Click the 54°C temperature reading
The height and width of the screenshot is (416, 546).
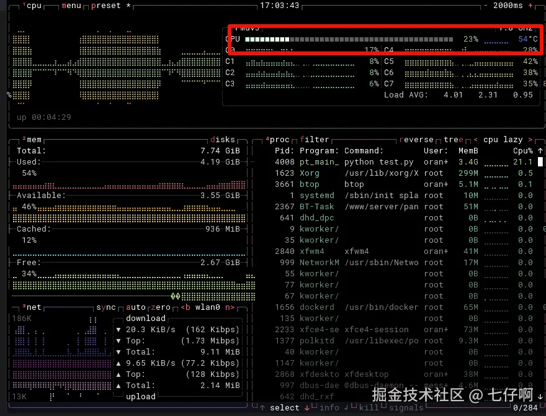(x=528, y=39)
